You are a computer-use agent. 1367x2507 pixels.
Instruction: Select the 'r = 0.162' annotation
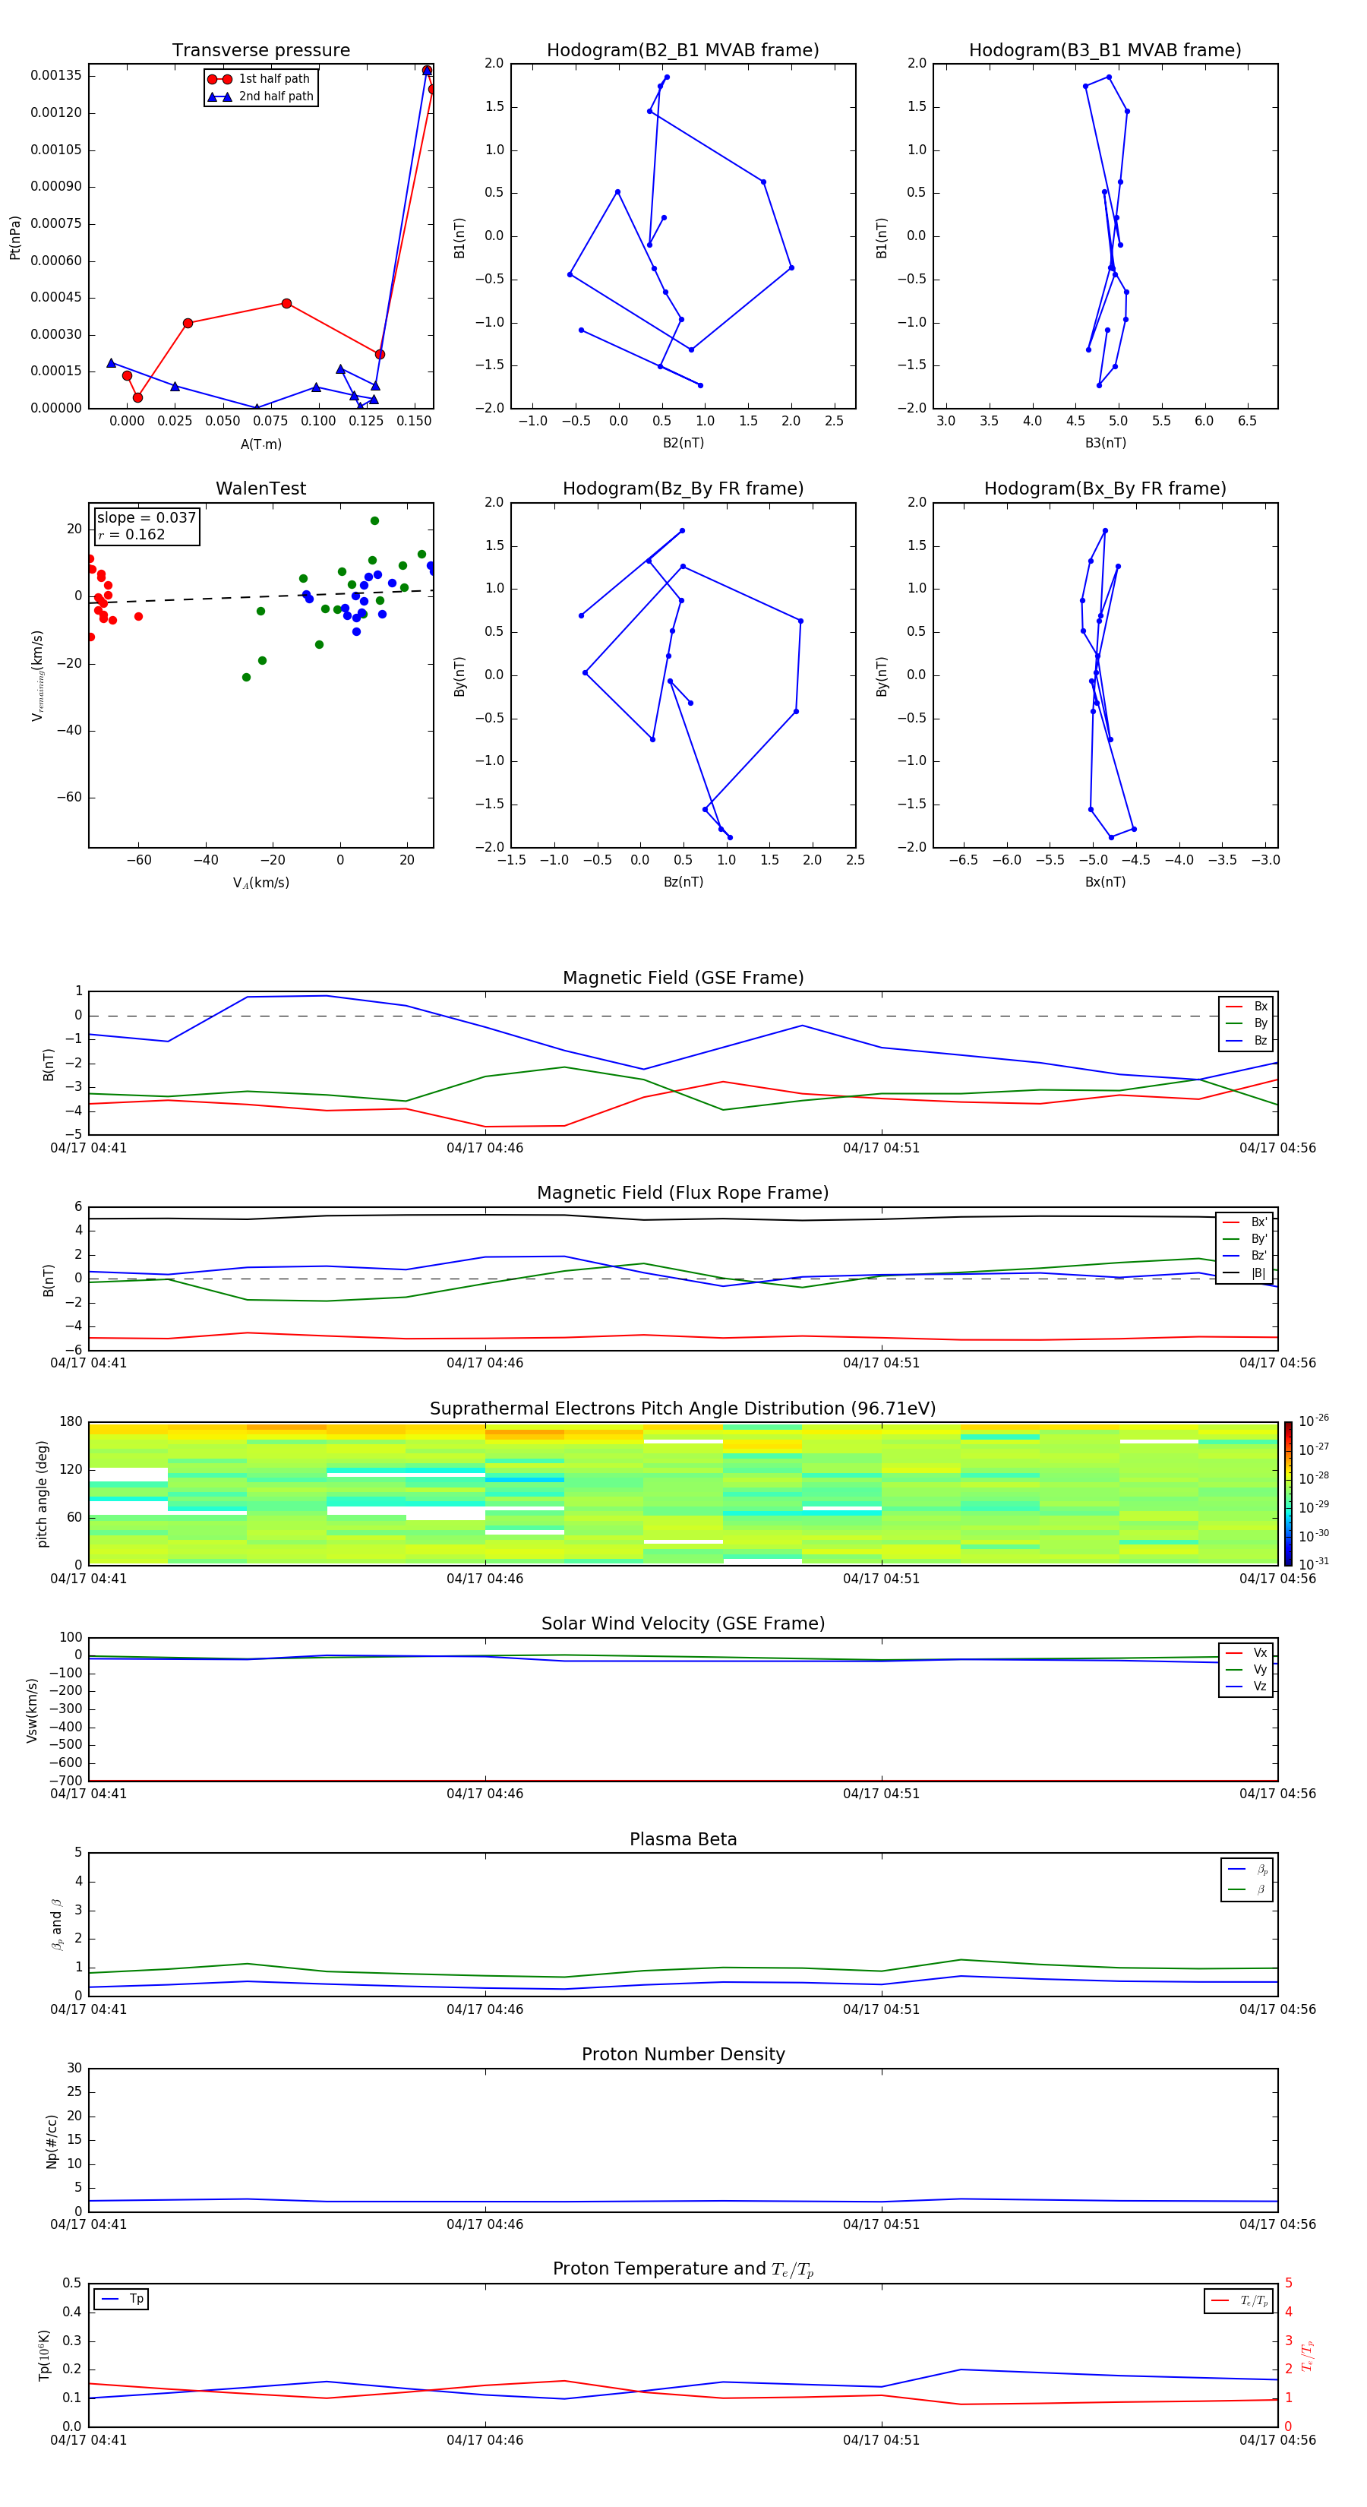click(131, 534)
